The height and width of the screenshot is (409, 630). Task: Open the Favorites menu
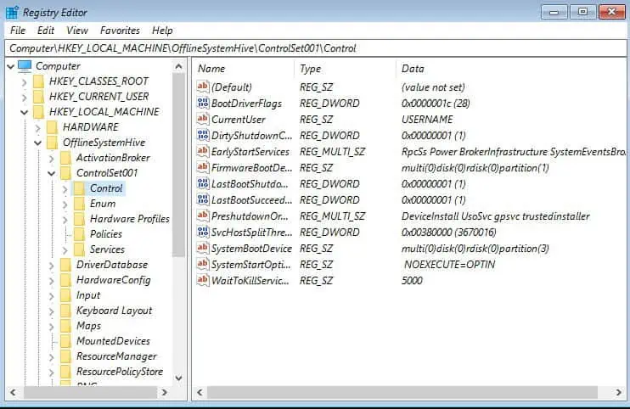click(x=120, y=31)
